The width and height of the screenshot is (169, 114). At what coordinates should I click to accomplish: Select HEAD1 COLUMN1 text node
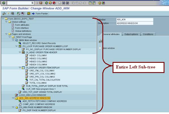coord(38,55)
